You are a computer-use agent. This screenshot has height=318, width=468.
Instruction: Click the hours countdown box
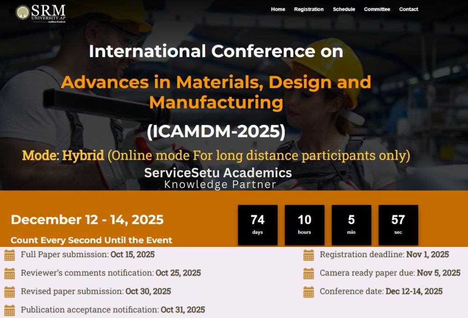(x=304, y=224)
